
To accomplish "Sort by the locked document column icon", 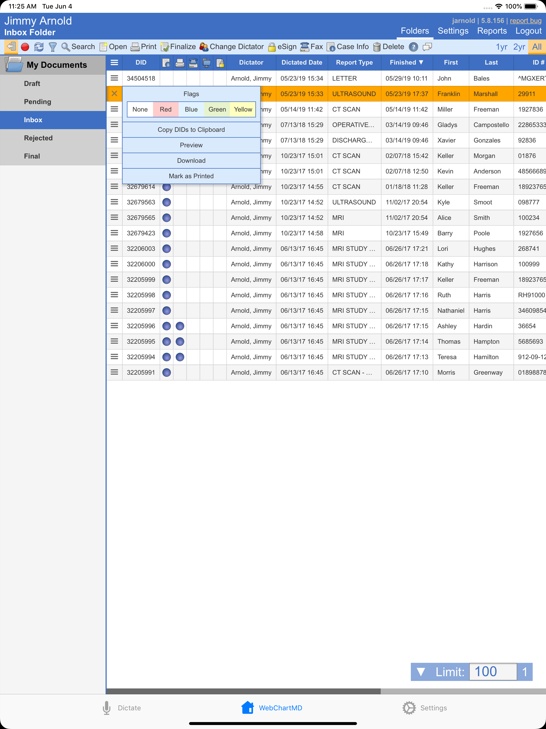I will point(220,63).
